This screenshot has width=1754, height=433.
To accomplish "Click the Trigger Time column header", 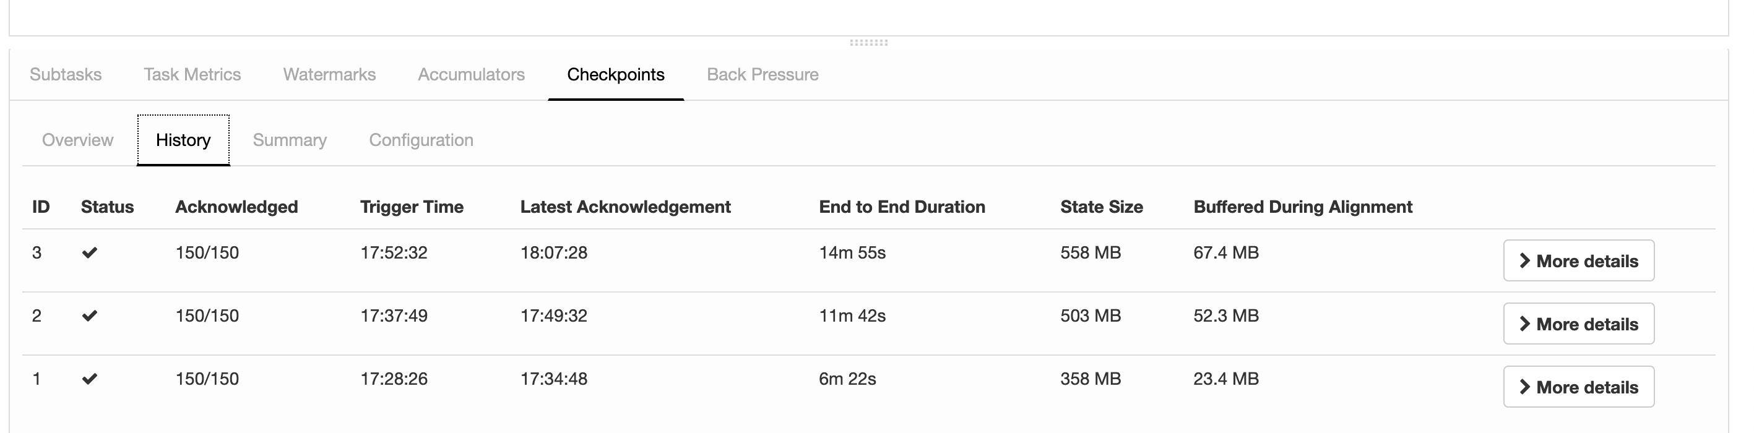I will click(411, 207).
